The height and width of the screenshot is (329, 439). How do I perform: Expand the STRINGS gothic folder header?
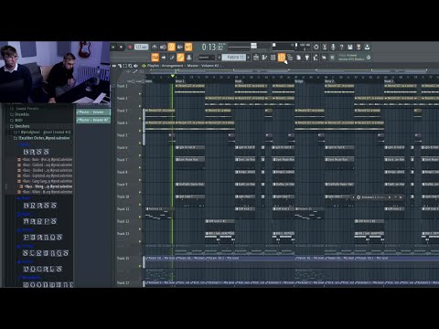click(46, 253)
